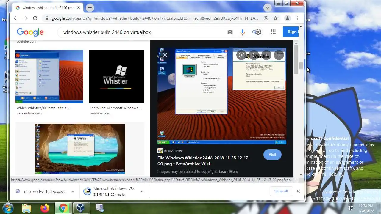Click Show all downloads

click(x=281, y=191)
